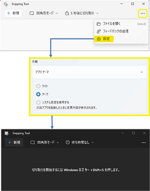Click 新規 button in light Snipping Tool window

13,13
